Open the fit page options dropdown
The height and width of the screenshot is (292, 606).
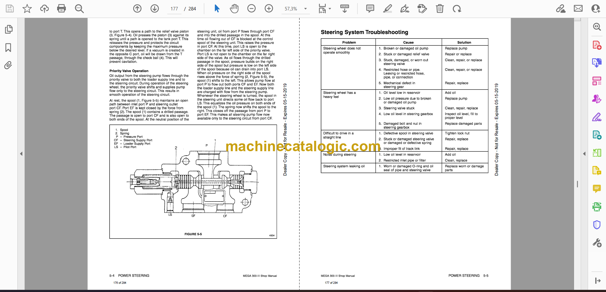point(325,9)
